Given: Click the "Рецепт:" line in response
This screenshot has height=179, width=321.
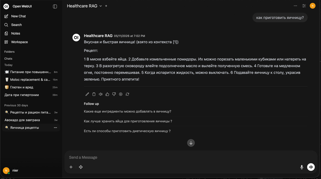Looking at the screenshot, I should point(91,50).
